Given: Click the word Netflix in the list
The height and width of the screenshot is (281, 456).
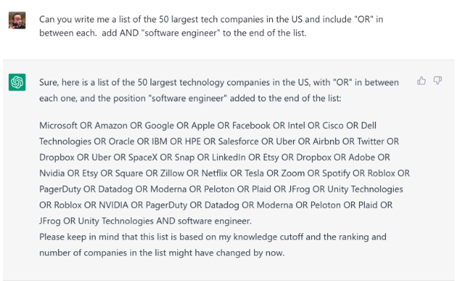Looking at the screenshot, I should tap(214, 173).
